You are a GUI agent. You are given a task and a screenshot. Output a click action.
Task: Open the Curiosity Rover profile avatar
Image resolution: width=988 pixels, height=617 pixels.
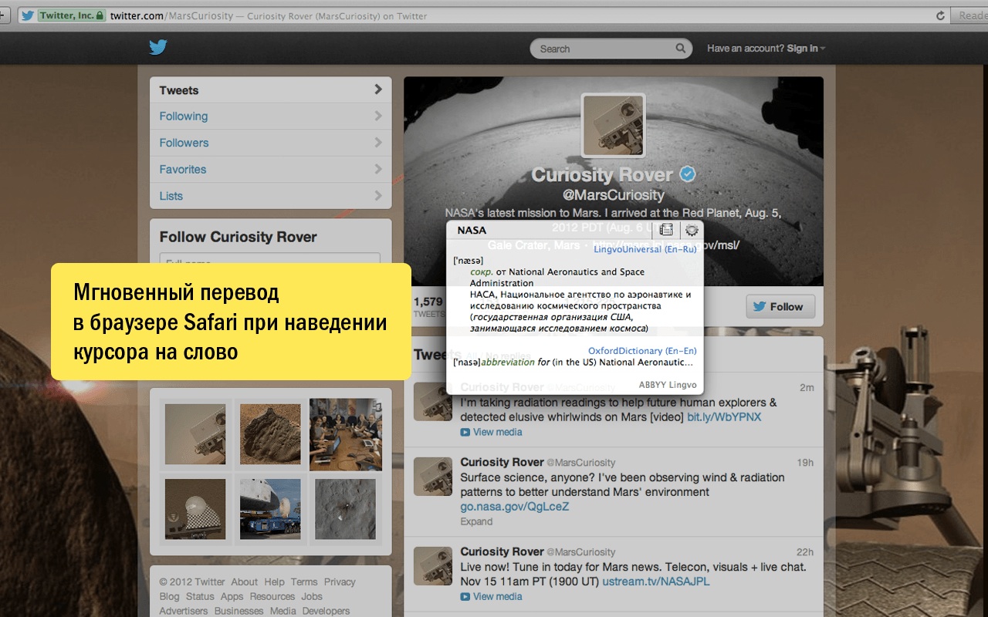click(613, 126)
